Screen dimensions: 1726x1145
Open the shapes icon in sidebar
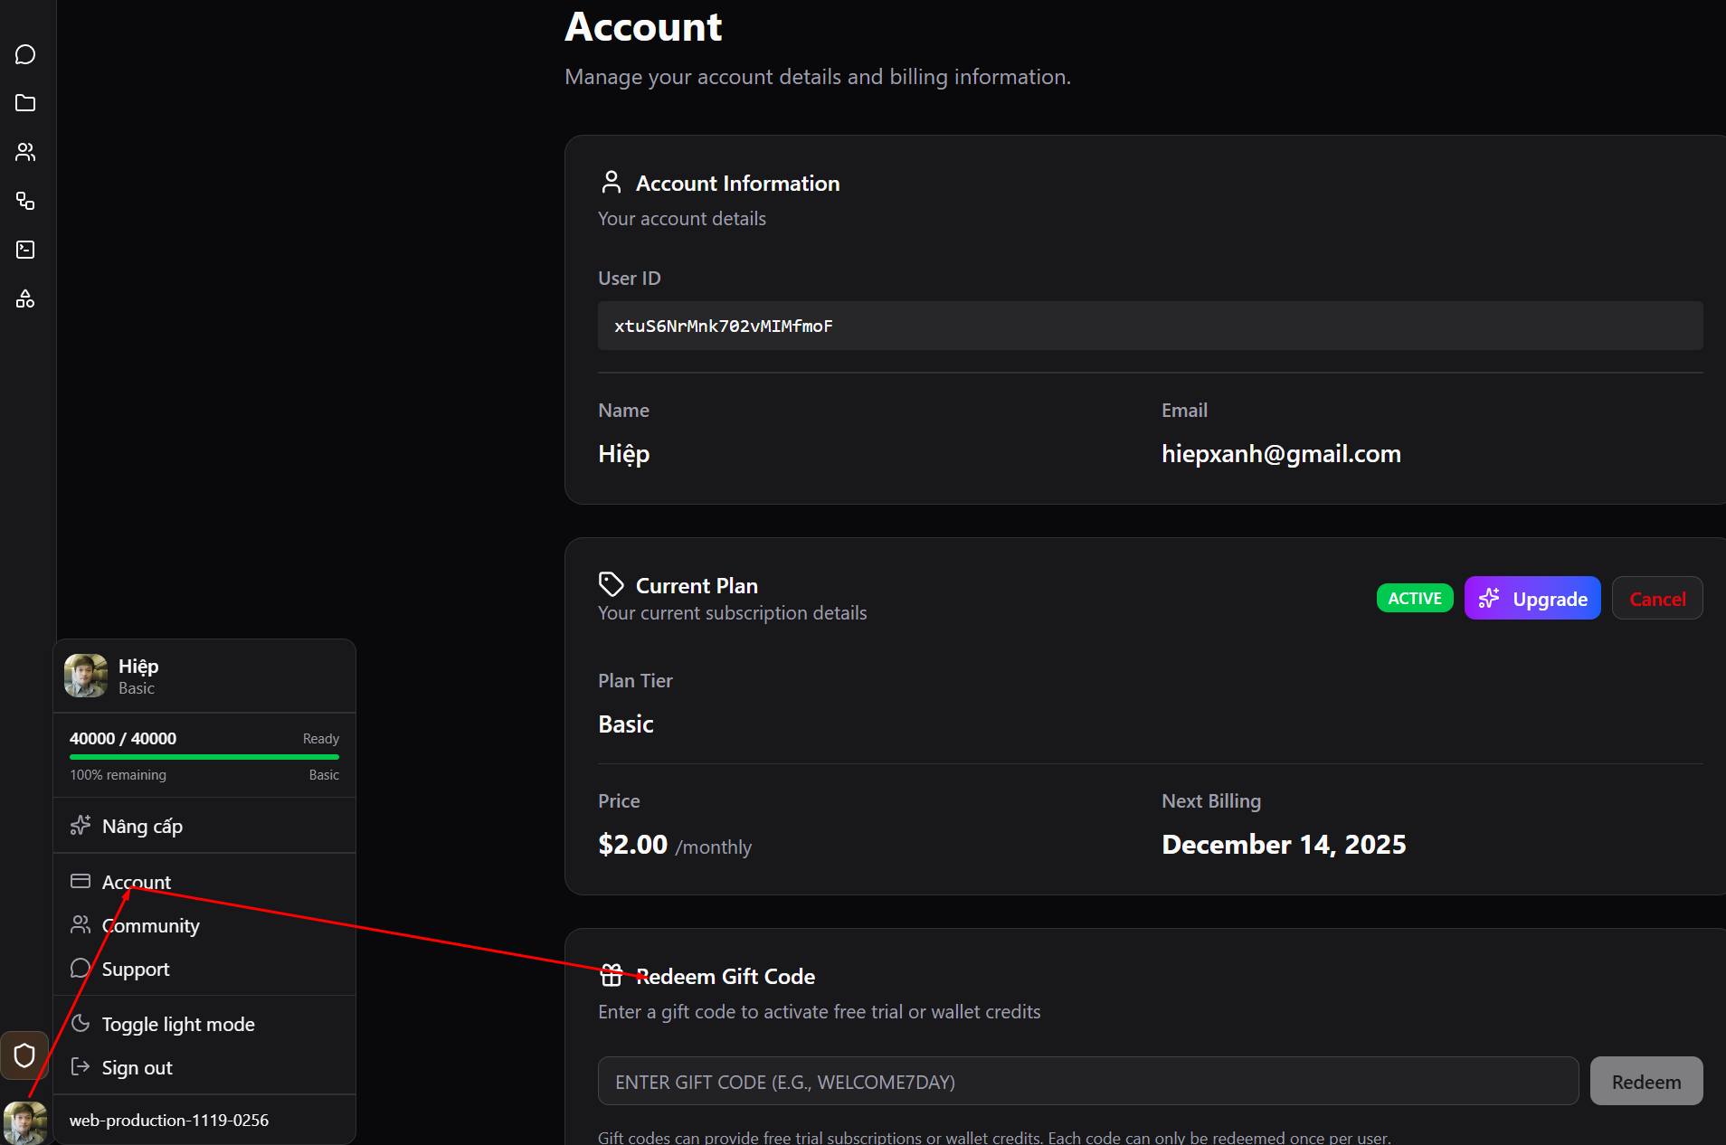pos(25,298)
